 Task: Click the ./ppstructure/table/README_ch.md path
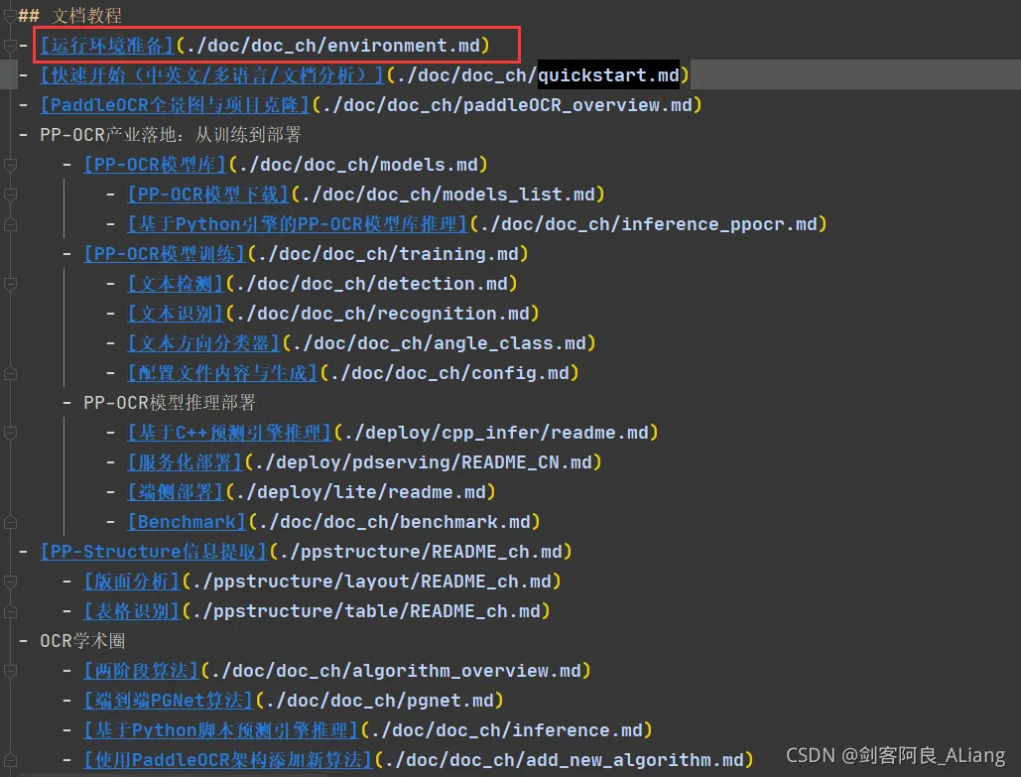[x=366, y=611]
